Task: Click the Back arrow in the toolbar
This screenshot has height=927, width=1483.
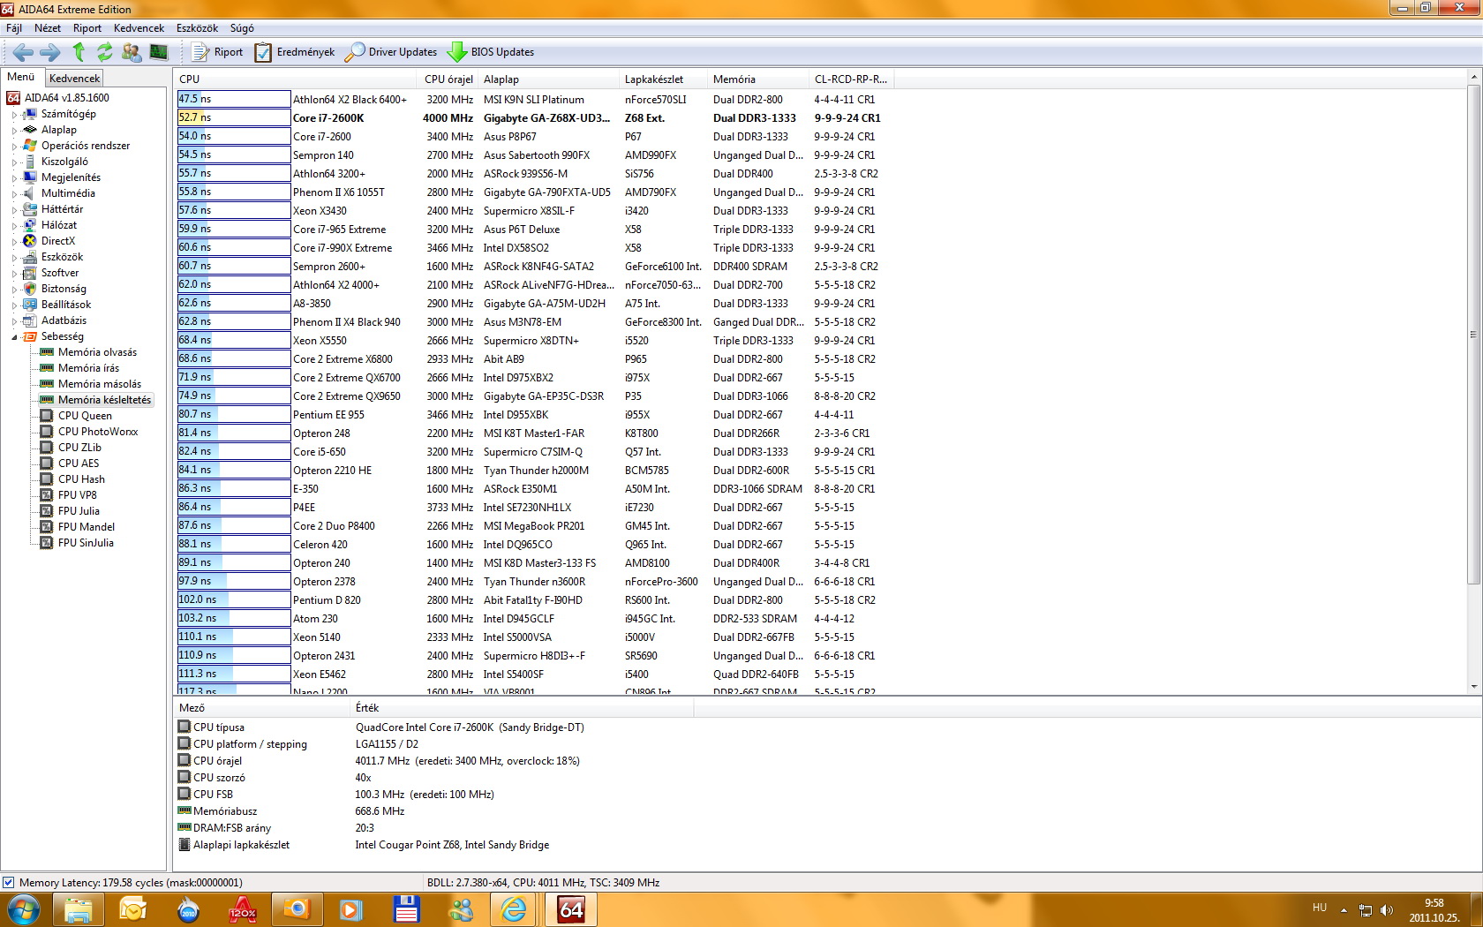Action: pos(24,52)
